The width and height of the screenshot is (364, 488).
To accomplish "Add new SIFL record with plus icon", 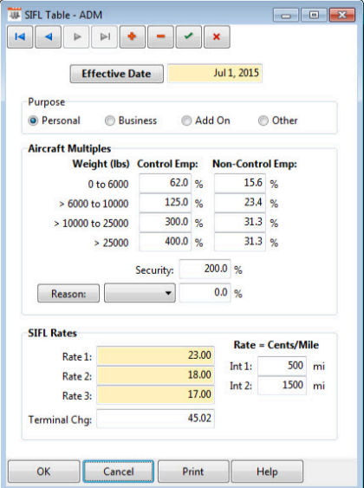I will [133, 37].
